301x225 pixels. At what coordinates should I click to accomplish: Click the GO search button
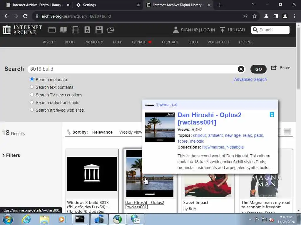click(258, 69)
